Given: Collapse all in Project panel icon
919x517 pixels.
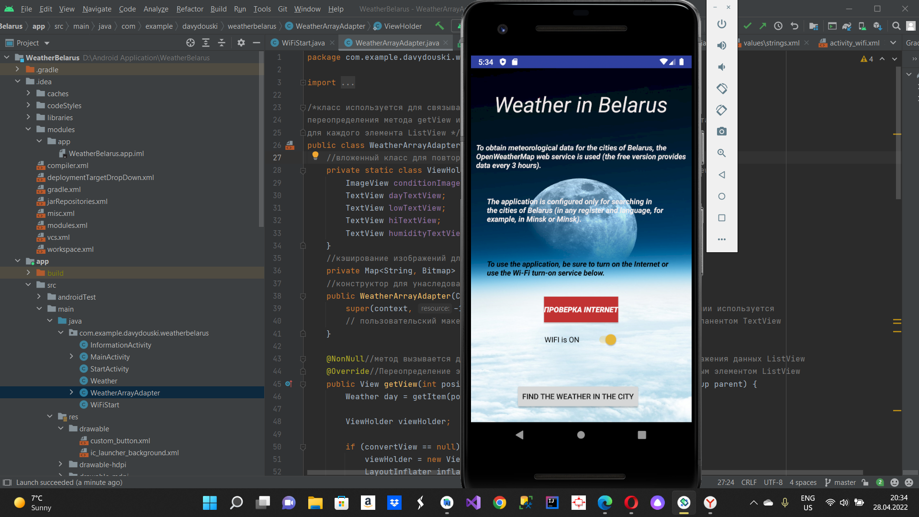Looking at the screenshot, I should point(222,43).
